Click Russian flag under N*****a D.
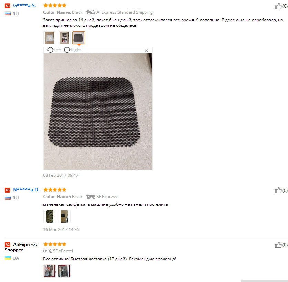Viewport: 288px width, 282px height. (8, 198)
